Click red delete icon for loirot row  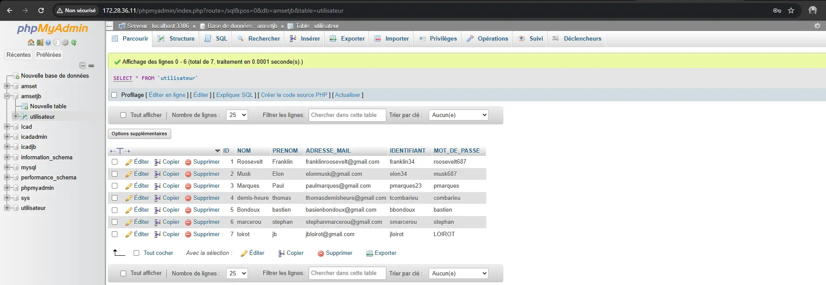(x=188, y=234)
